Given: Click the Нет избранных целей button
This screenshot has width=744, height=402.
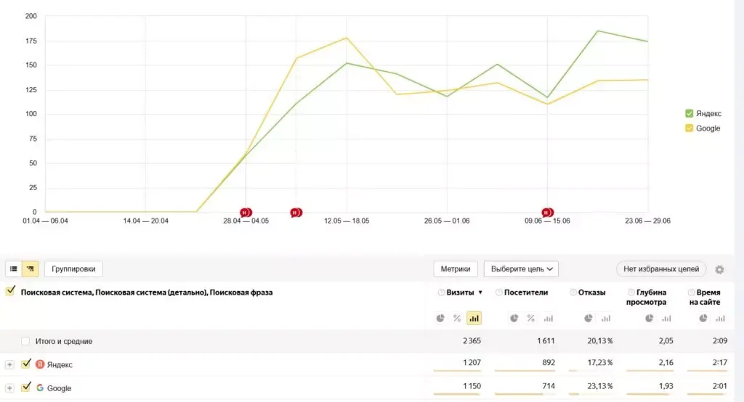Looking at the screenshot, I should point(661,268).
